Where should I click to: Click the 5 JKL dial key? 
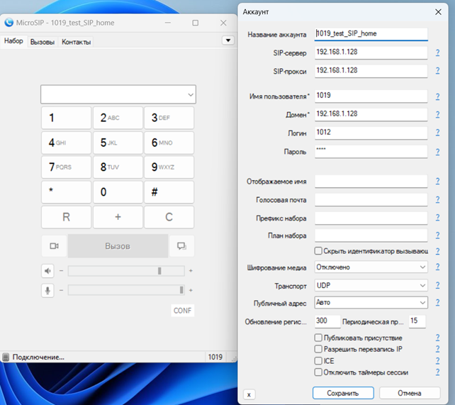(x=118, y=143)
